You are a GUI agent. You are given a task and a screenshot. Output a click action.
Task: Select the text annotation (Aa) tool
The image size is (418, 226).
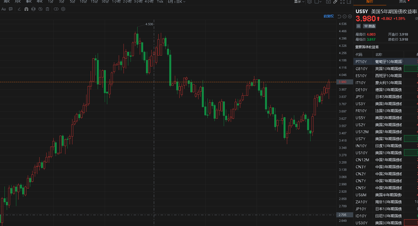[x=4, y=9]
